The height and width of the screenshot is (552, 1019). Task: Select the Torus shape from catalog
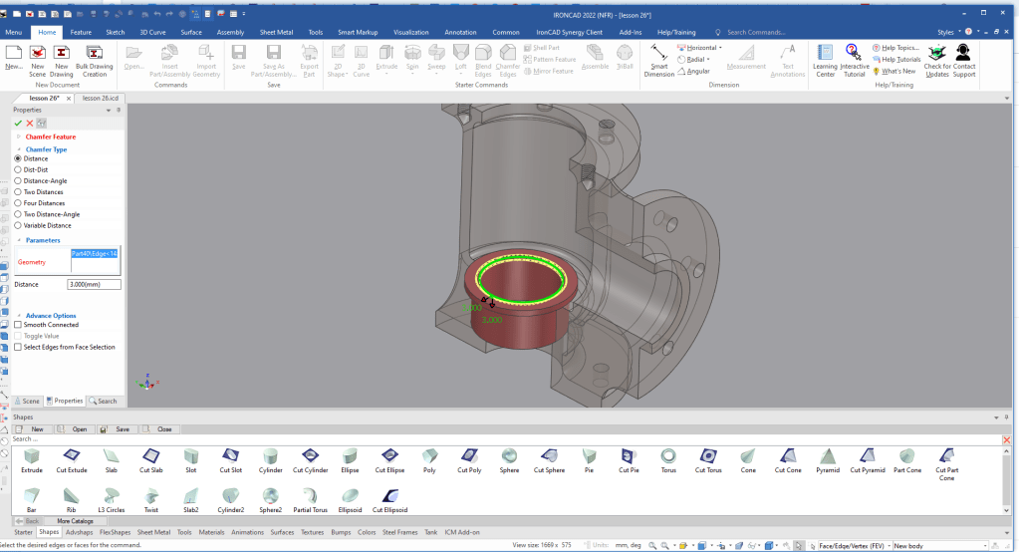tap(668, 457)
